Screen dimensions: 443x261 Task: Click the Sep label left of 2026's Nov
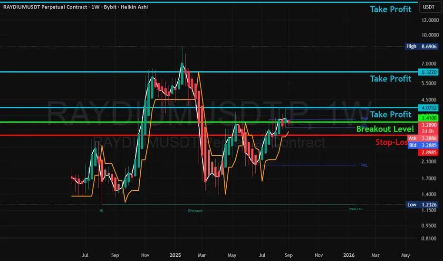[x=289, y=255]
